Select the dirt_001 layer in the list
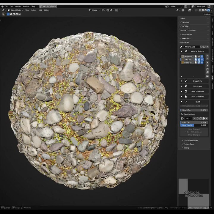 click(188, 59)
